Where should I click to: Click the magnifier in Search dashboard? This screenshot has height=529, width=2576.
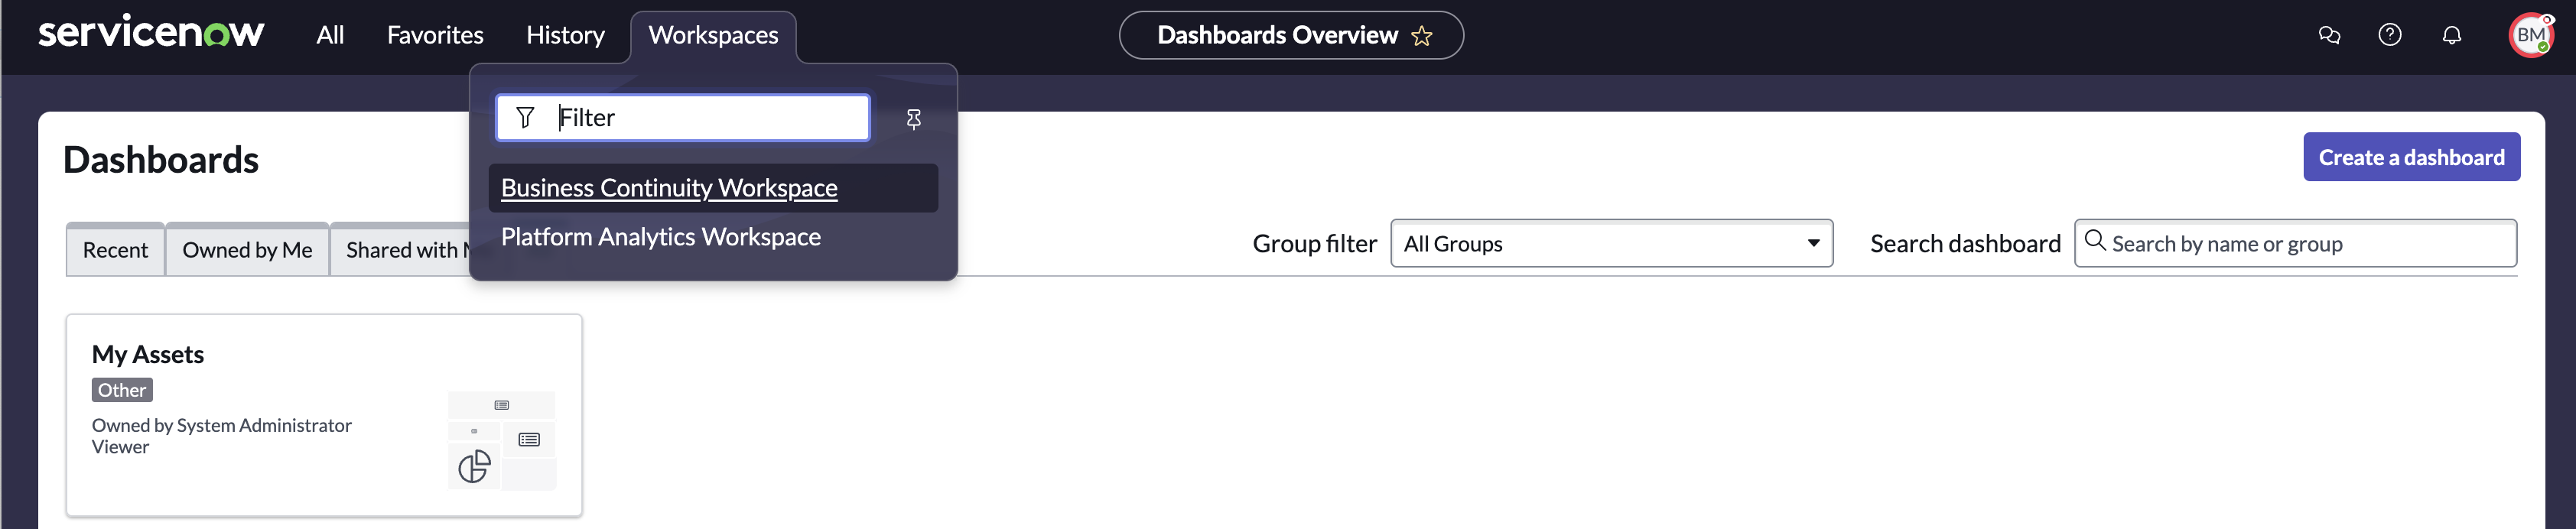pyautogui.click(x=2095, y=242)
